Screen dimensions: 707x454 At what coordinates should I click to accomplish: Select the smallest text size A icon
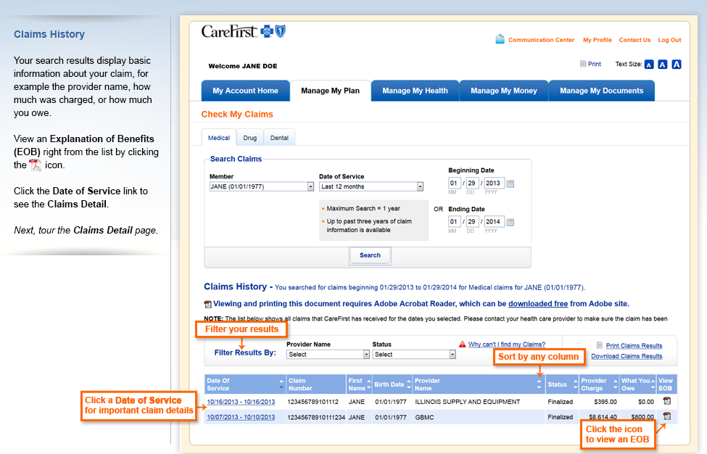click(649, 65)
